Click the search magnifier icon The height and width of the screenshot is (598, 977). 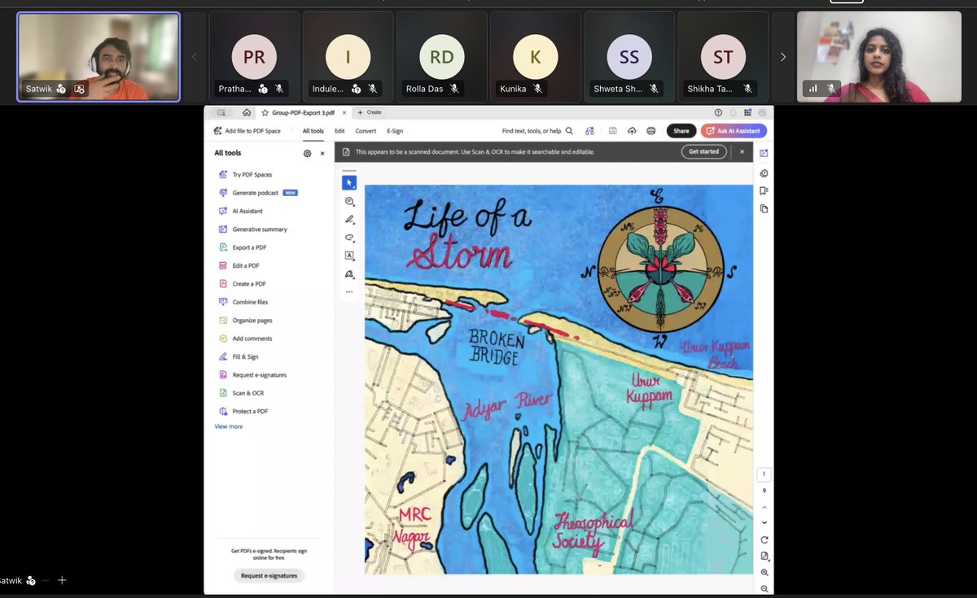pyautogui.click(x=569, y=130)
